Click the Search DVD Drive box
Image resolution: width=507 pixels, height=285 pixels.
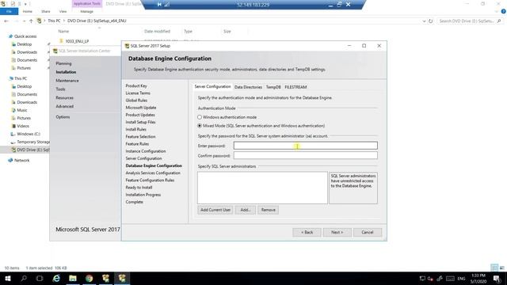pos(469,21)
